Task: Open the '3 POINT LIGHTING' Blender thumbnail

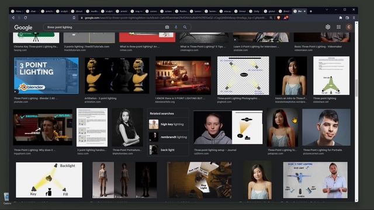Action: (46, 76)
